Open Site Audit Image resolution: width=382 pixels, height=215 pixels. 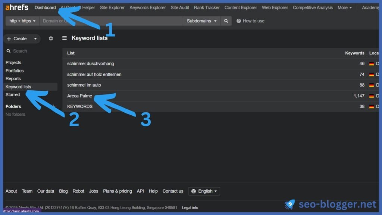pos(180,7)
